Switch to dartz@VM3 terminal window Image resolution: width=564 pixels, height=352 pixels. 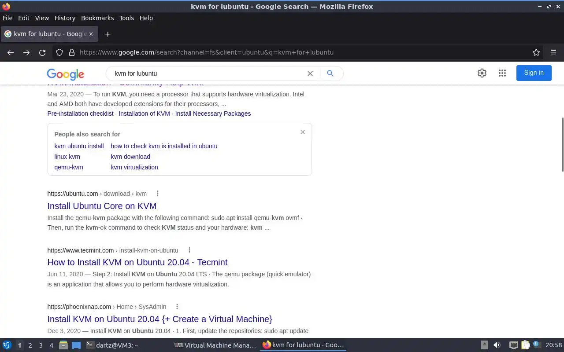[x=127, y=345]
